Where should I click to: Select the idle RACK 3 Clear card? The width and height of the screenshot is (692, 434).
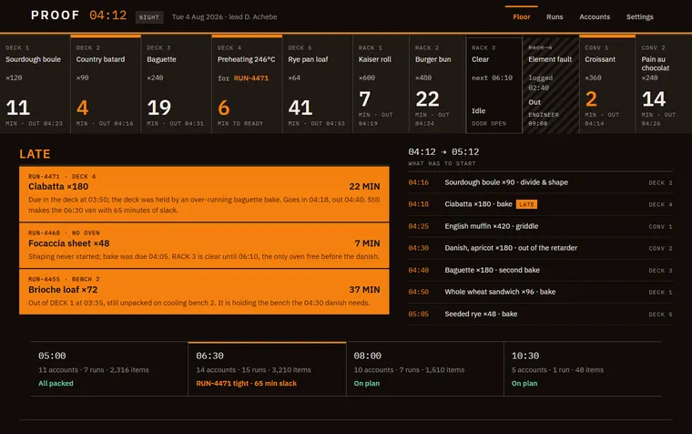point(494,85)
